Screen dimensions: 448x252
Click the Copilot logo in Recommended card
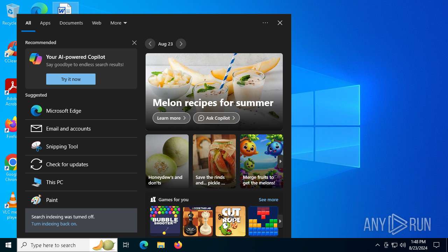(36, 59)
